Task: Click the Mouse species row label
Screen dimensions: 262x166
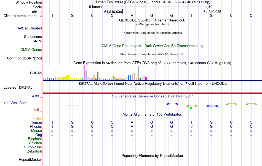Action: tap(37, 131)
